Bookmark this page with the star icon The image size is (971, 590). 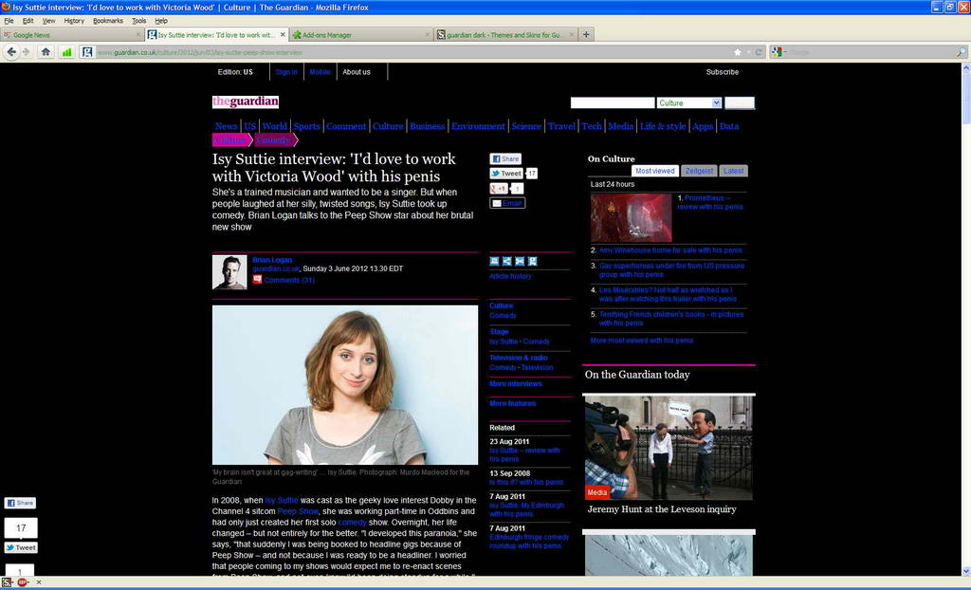737,52
